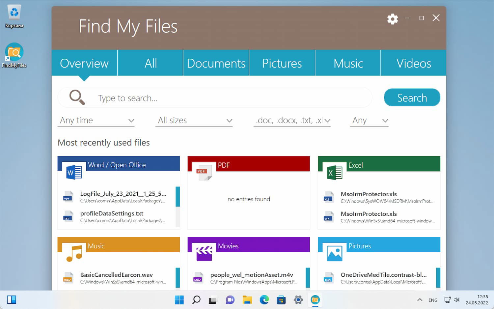Click the magnifying glass in the search bar
The image size is (494, 309).
pyautogui.click(x=76, y=98)
